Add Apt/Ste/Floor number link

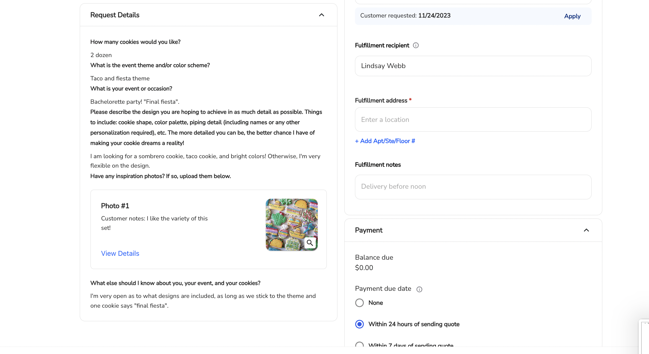385,141
